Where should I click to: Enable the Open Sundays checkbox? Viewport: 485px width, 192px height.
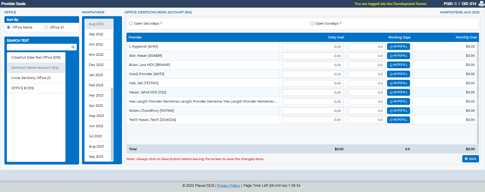pos(312,24)
